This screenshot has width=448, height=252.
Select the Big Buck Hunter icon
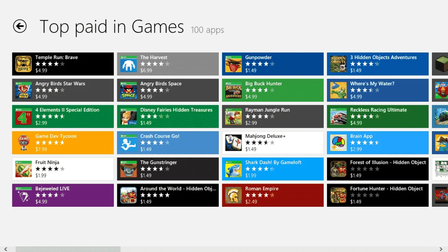point(233,90)
